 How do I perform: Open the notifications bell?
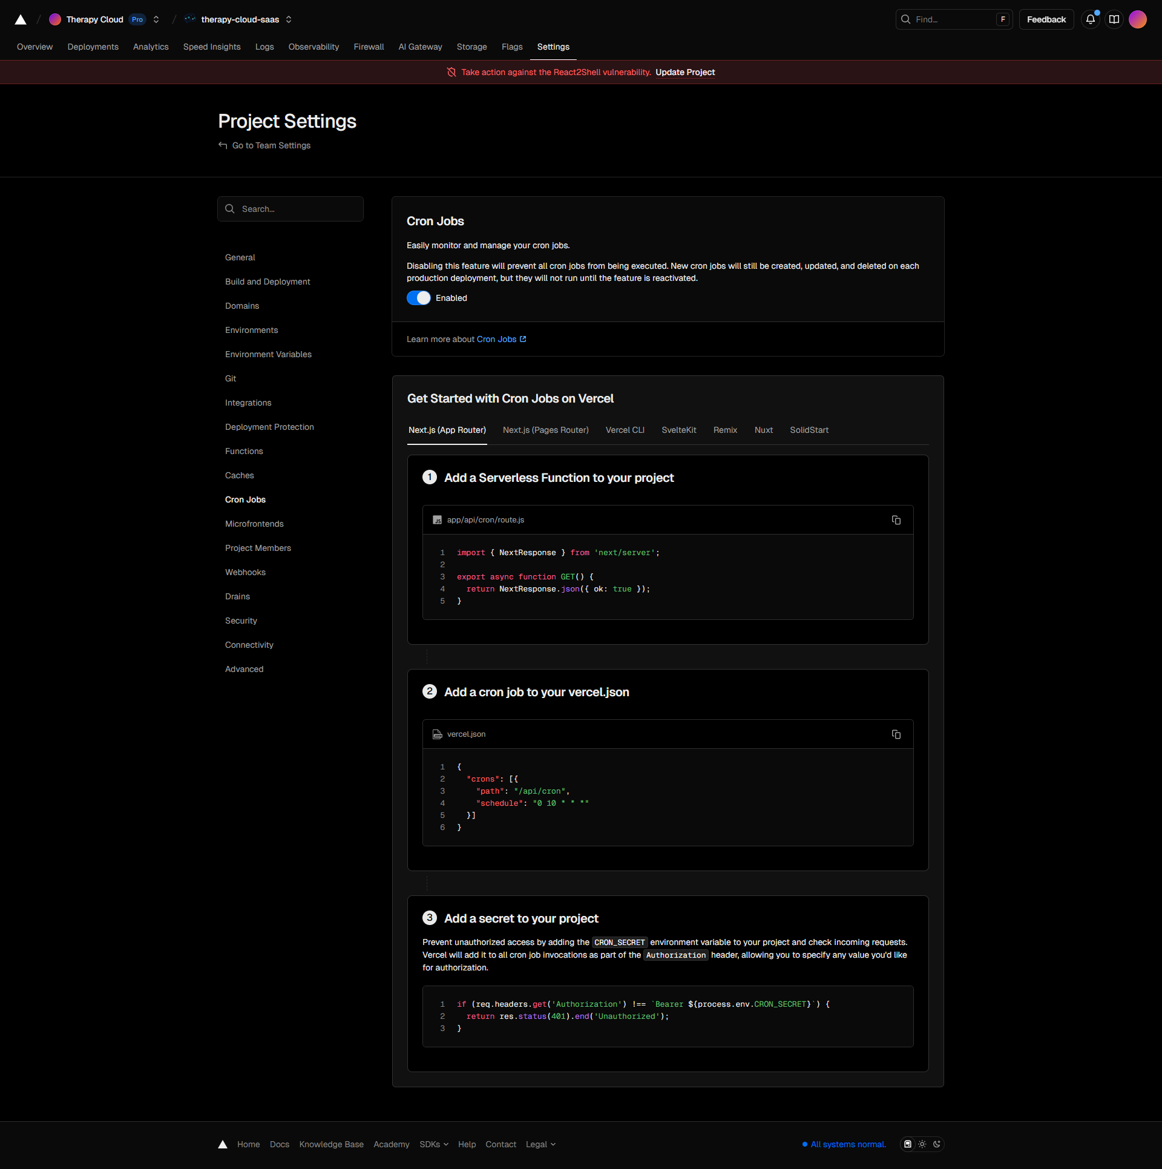(1090, 19)
